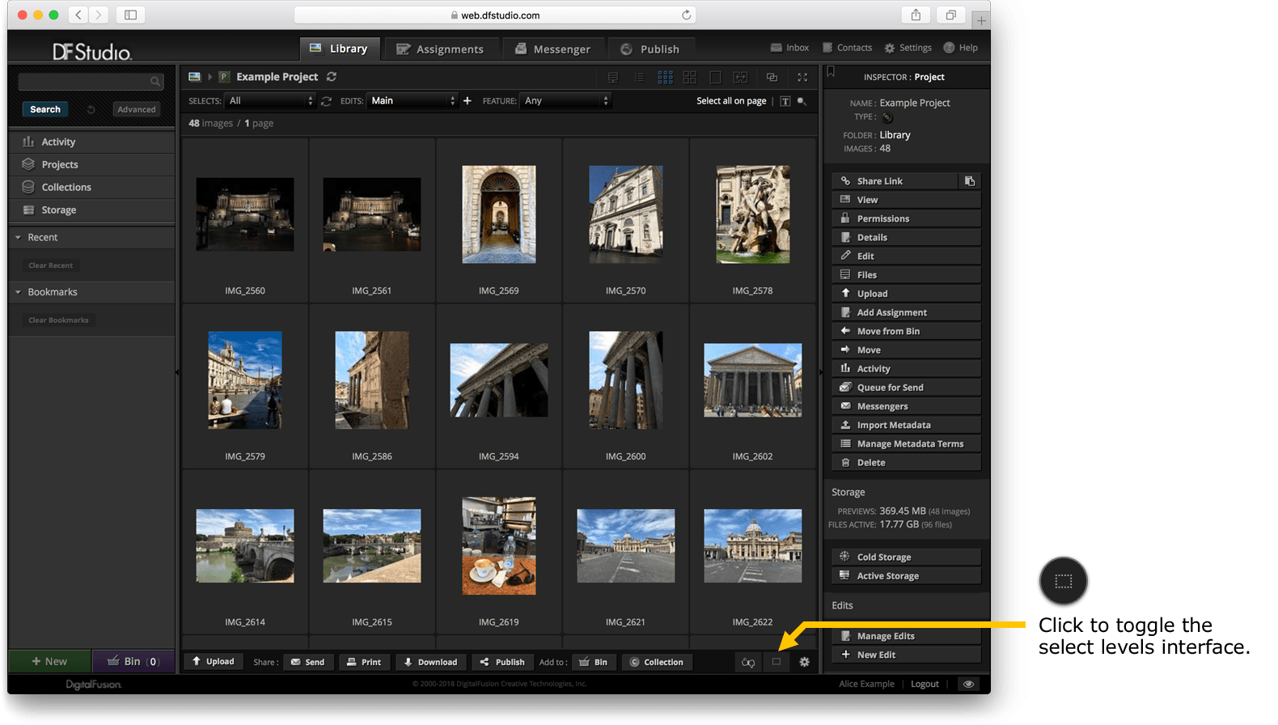Click the copy icon beside Share Link

[x=970, y=181]
